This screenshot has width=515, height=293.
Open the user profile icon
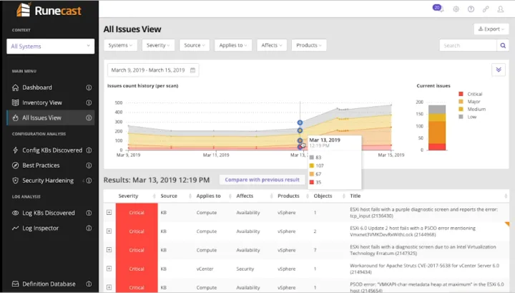501,9
